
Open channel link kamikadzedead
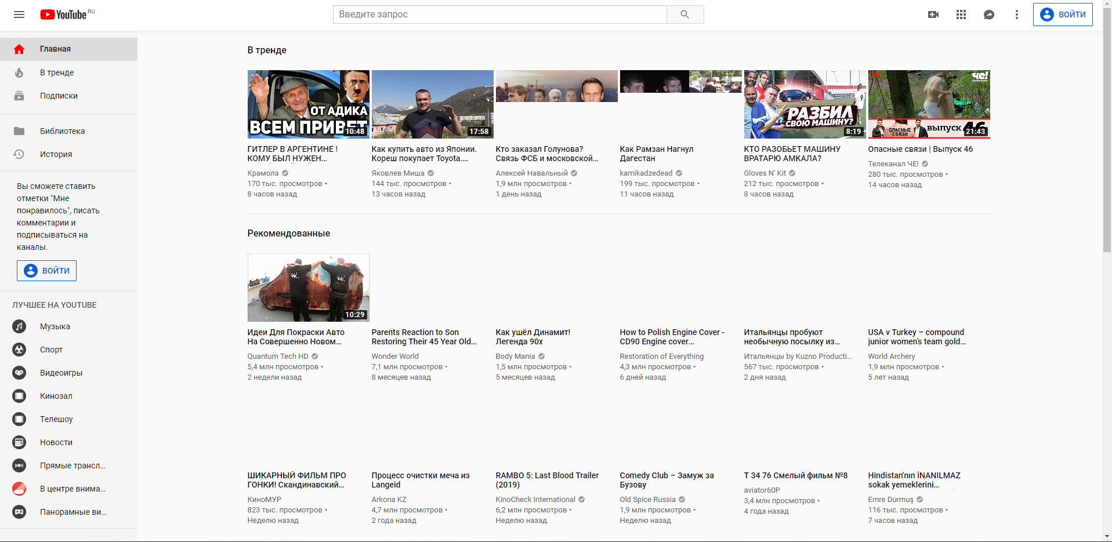tap(646, 173)
